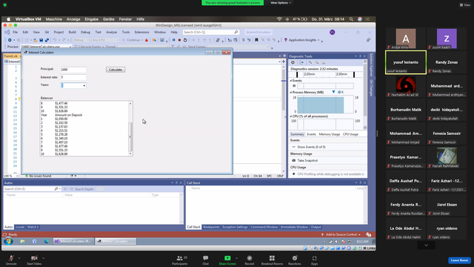The width and height of the screenshot is (474, 267).
Task: Toggle Start Video in Zoom
Action: coord(34,260)
